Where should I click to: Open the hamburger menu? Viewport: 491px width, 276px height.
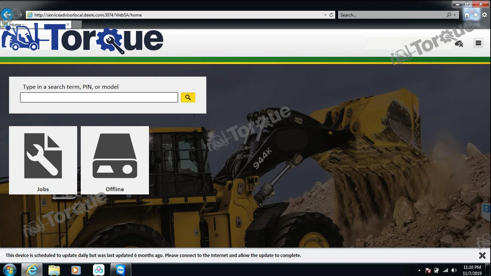click(x=478, y=43)
